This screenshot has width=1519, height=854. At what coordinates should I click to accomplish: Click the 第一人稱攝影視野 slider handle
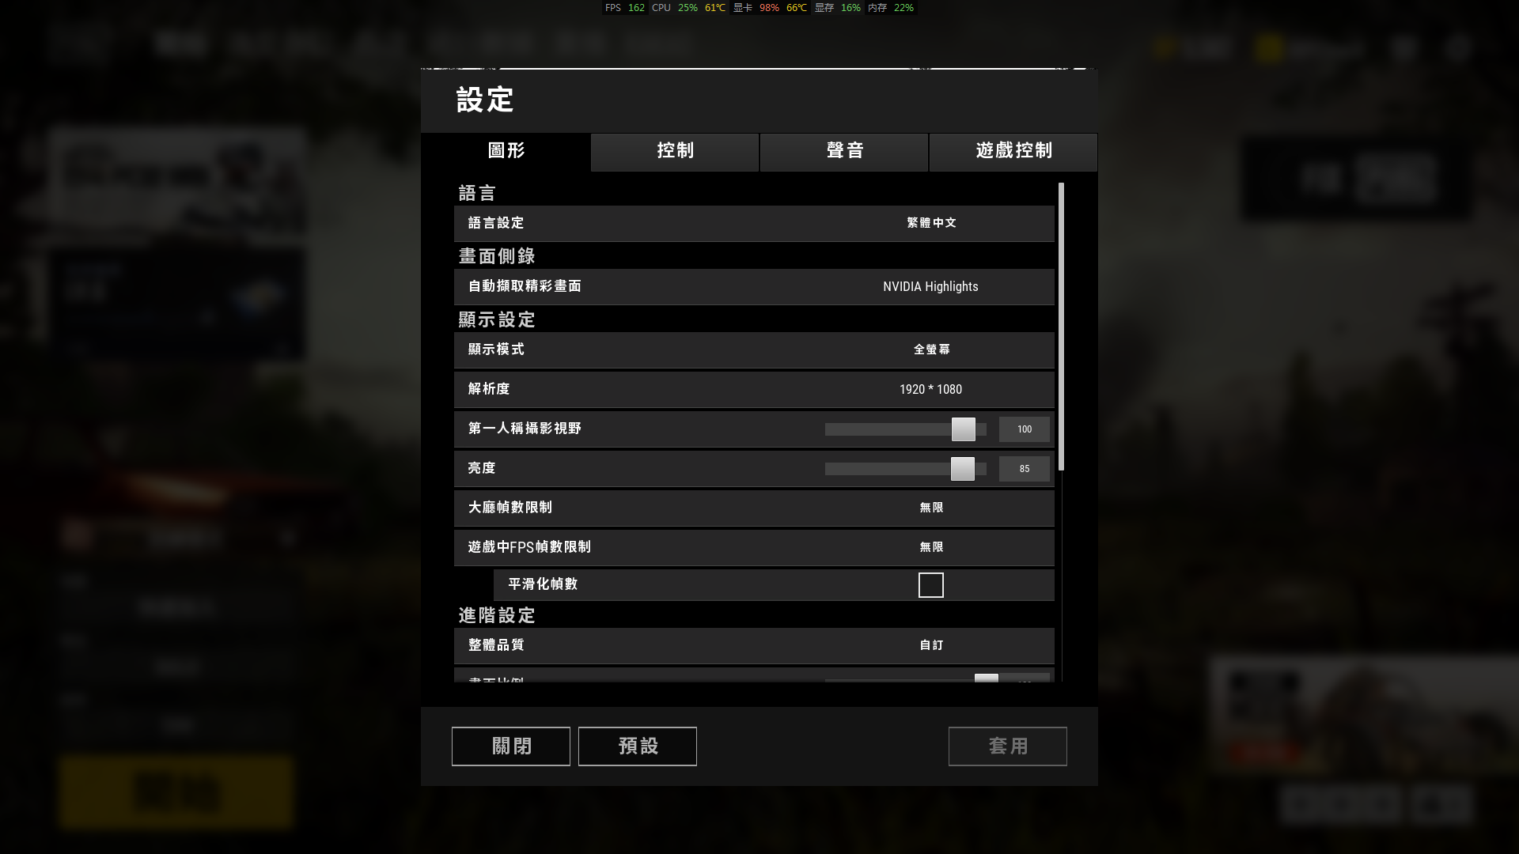pos(964,429)
